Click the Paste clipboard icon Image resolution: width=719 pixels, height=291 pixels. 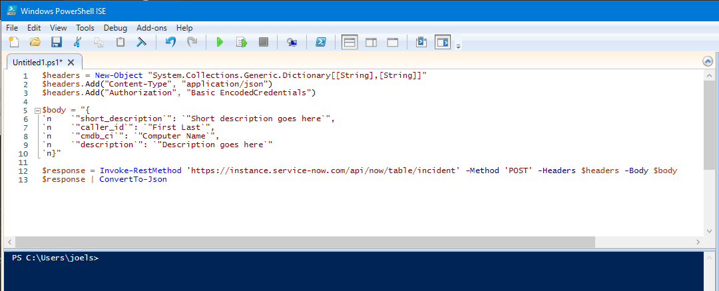click(120, 42)
